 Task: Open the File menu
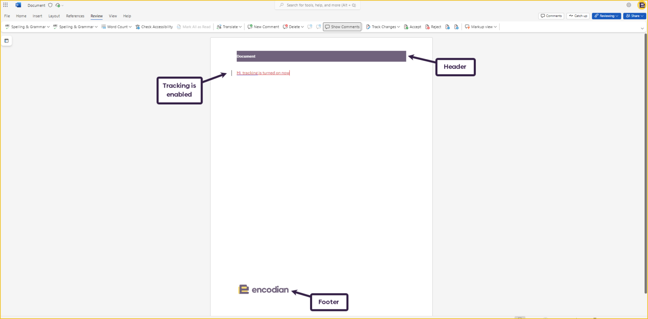[7, 16]
